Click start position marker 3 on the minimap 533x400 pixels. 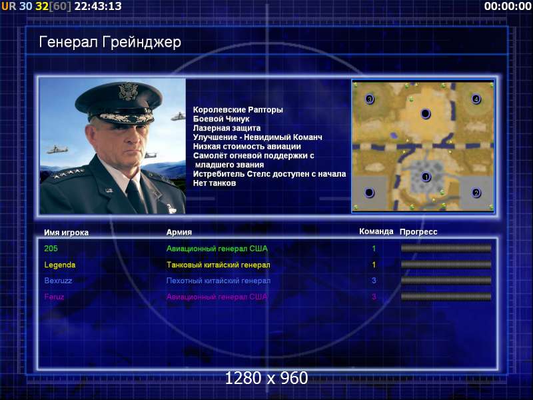click(370, 99)
